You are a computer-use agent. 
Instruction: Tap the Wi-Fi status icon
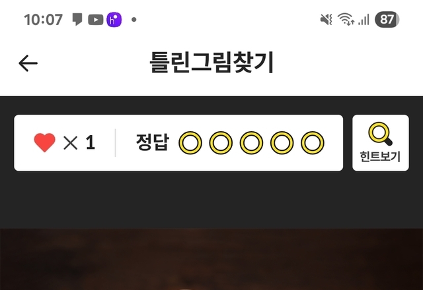[346, 19]
